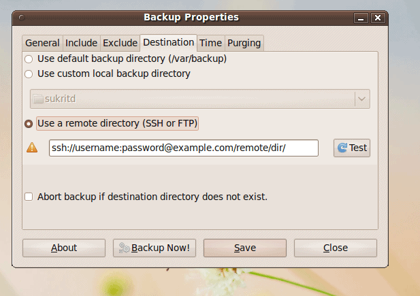Choose custom local backup directory option
This screenshot has width=420, height=296.
[x=29, y=73]
